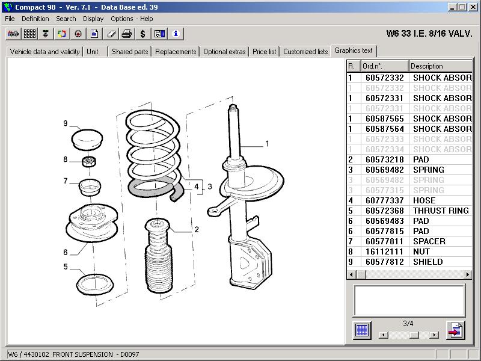
Task: Click the Description column header
Action: pyautogui.click(x=441, y=66)
